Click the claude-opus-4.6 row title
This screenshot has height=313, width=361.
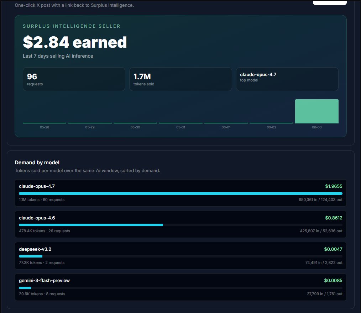(37, 218)
